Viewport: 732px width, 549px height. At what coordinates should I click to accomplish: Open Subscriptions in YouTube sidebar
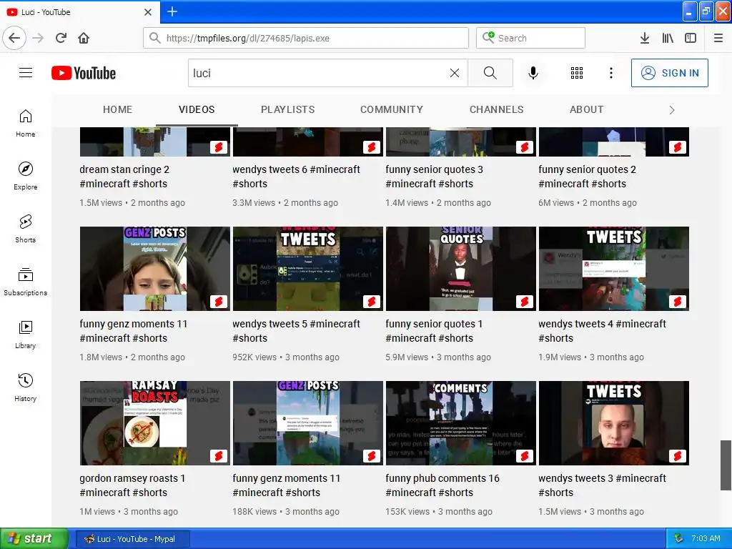click(26, 282)
